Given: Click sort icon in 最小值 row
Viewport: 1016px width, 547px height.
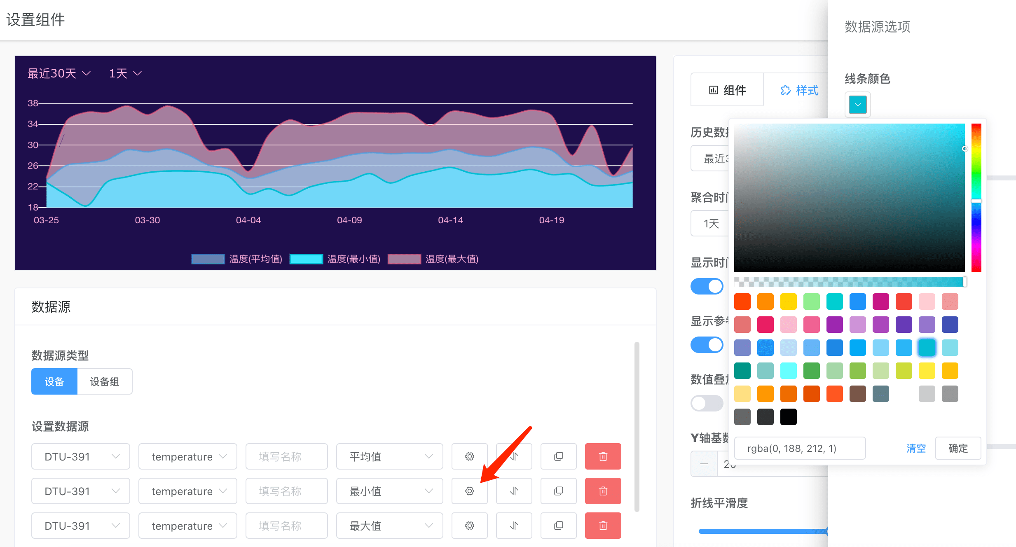Looking at the screenshot, I should click(x=514, y=491).
